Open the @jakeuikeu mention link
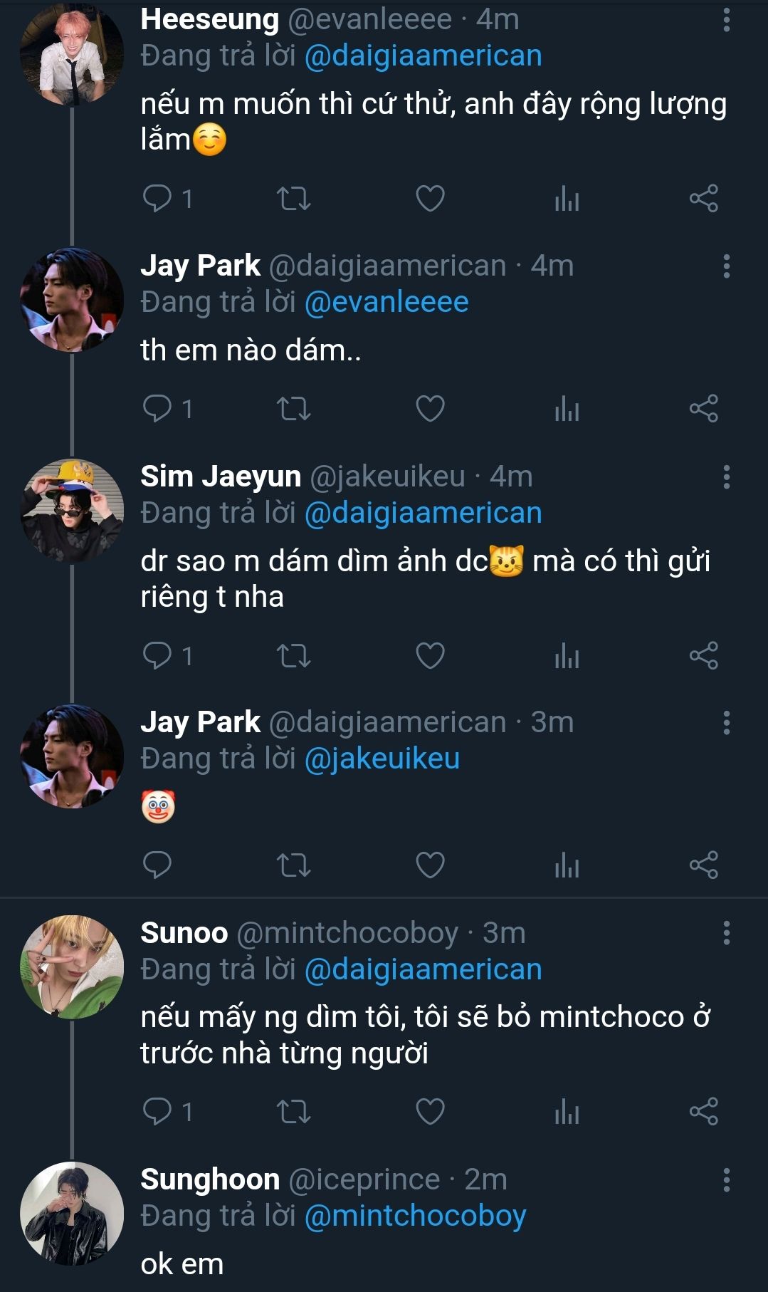The image size is (768, 1292). 382,759
